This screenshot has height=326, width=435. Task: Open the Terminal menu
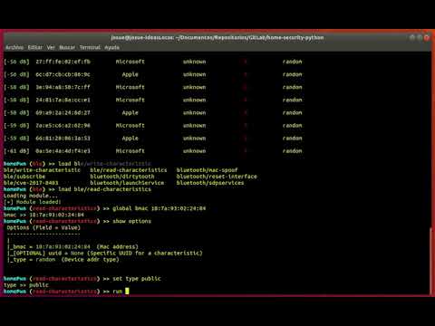90,47
